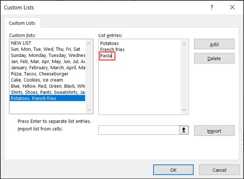Screen dimensions: 244x179
Task: Select the Potatoes, French fries list
Action: 34,98
